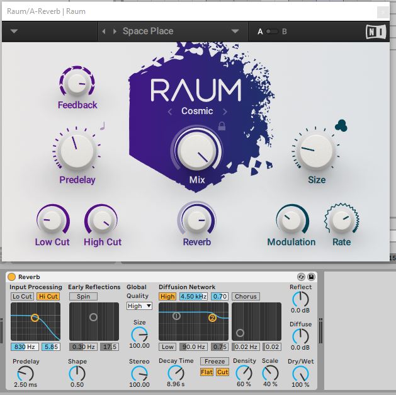Activate the Freeze button
This screenshot has width=396, height=395.
(x=215, y=361)
